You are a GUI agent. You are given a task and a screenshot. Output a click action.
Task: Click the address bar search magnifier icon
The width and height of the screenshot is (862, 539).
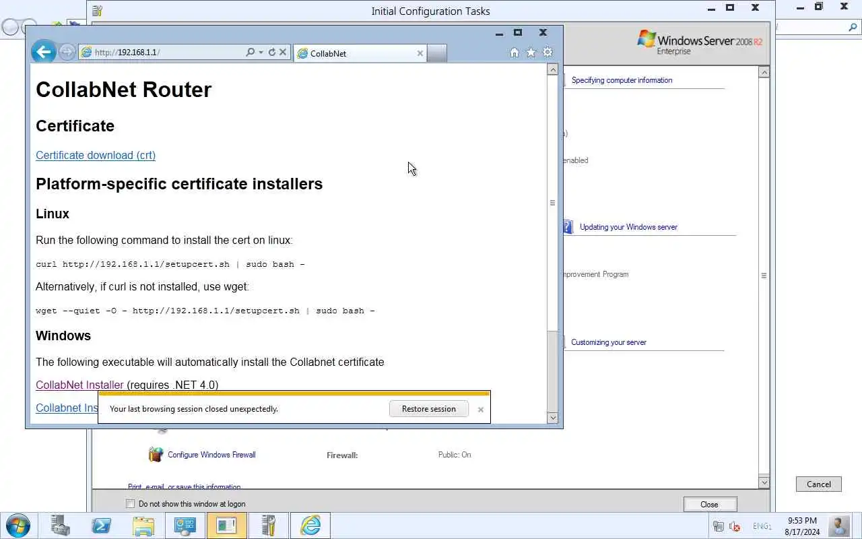[x=251, y=52]
